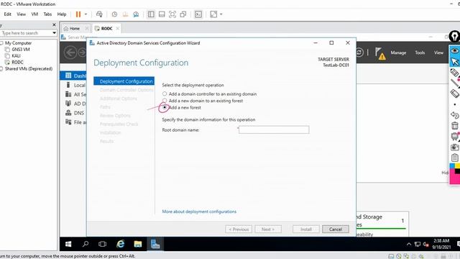Image resolution: width=460 pixels, height=259 pixels.
Task: Clear annotations with trash icon
Action: (x=454, y=126)
